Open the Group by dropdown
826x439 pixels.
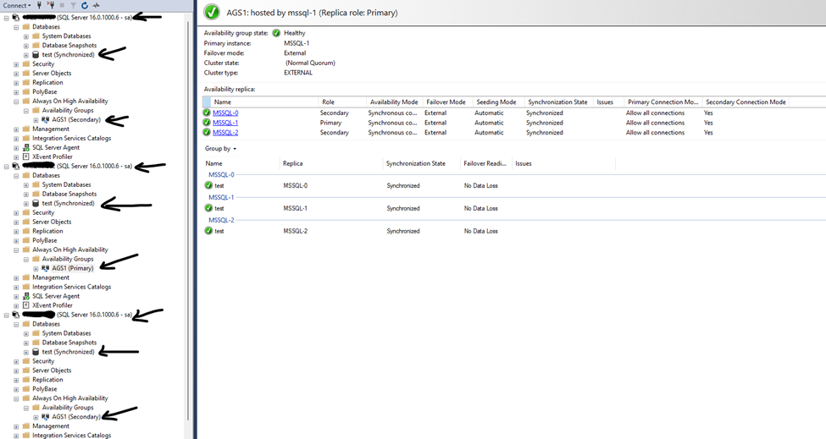[x=220, y=149]
